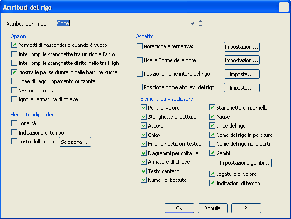The width and height of the screenshot is (291, 219).
Task: Confirm the dialog with OK
Action: [179, 208]
